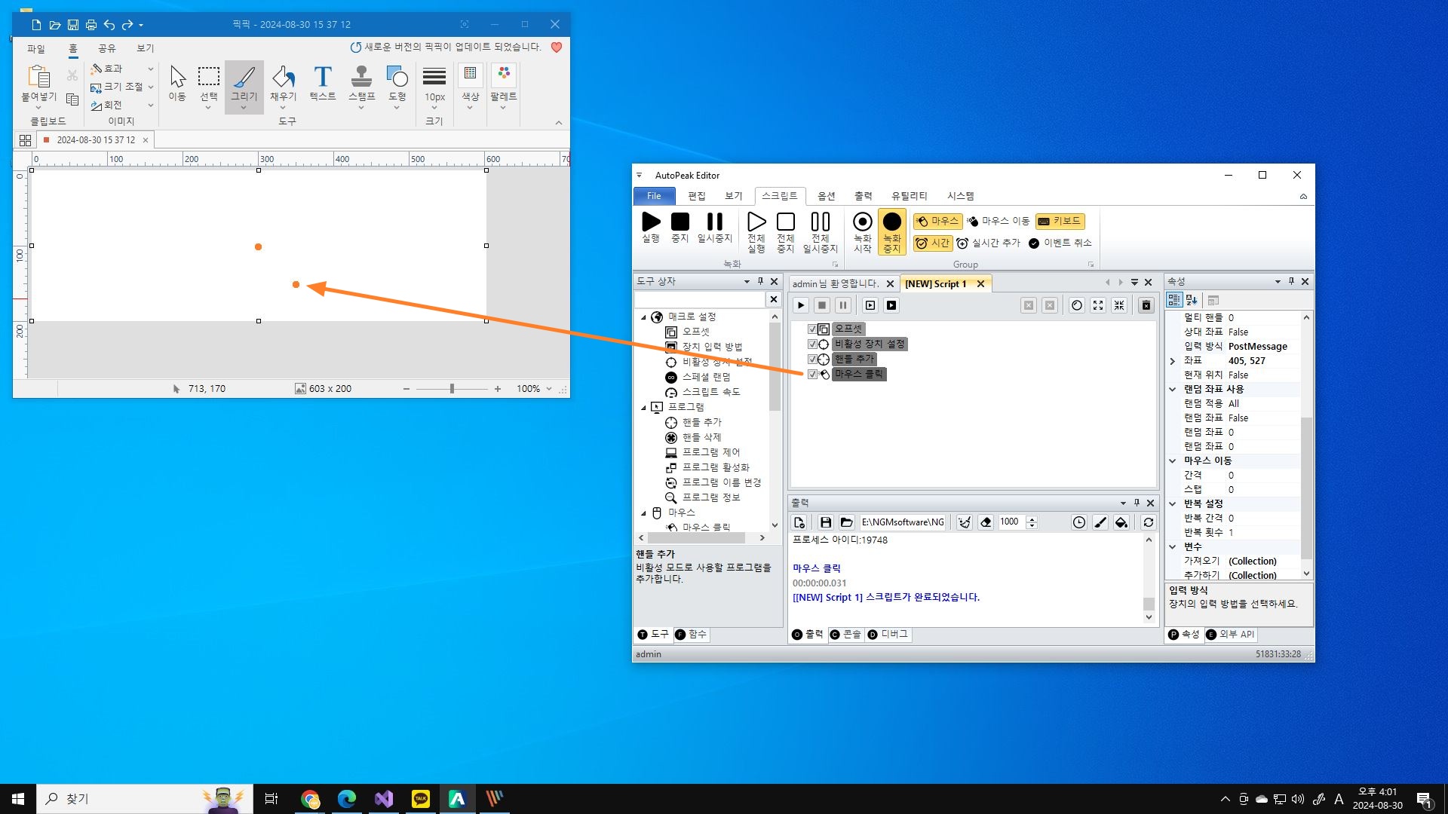This screenshot has width=1448, height=814.
Task: Click the 마우스 이동 button
Action: pos(998,222)
